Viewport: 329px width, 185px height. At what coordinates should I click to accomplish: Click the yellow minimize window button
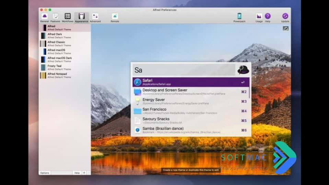pos(46,10)
